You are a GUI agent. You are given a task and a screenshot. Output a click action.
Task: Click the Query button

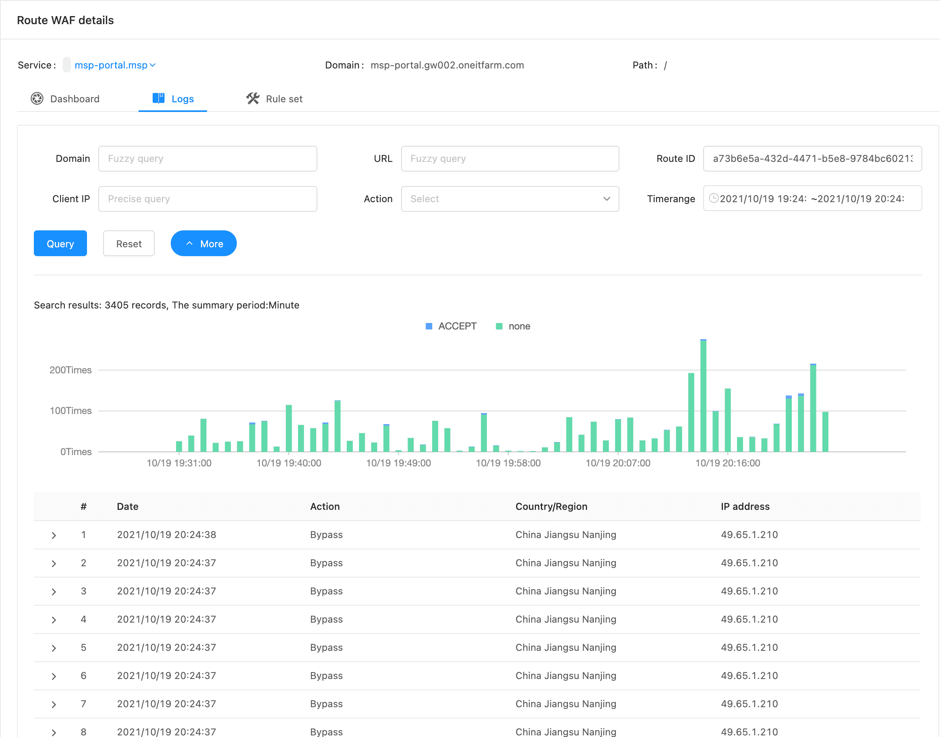point(60,243)
